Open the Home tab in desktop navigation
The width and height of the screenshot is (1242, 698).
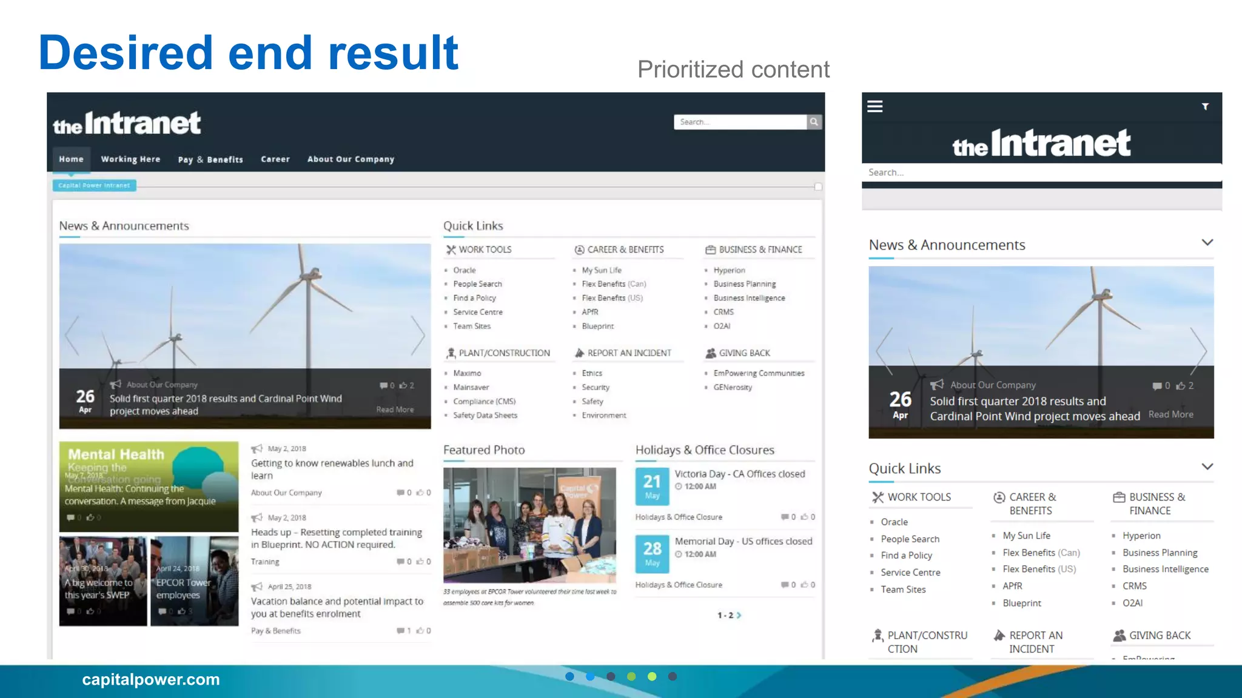[x=71, y=159]
